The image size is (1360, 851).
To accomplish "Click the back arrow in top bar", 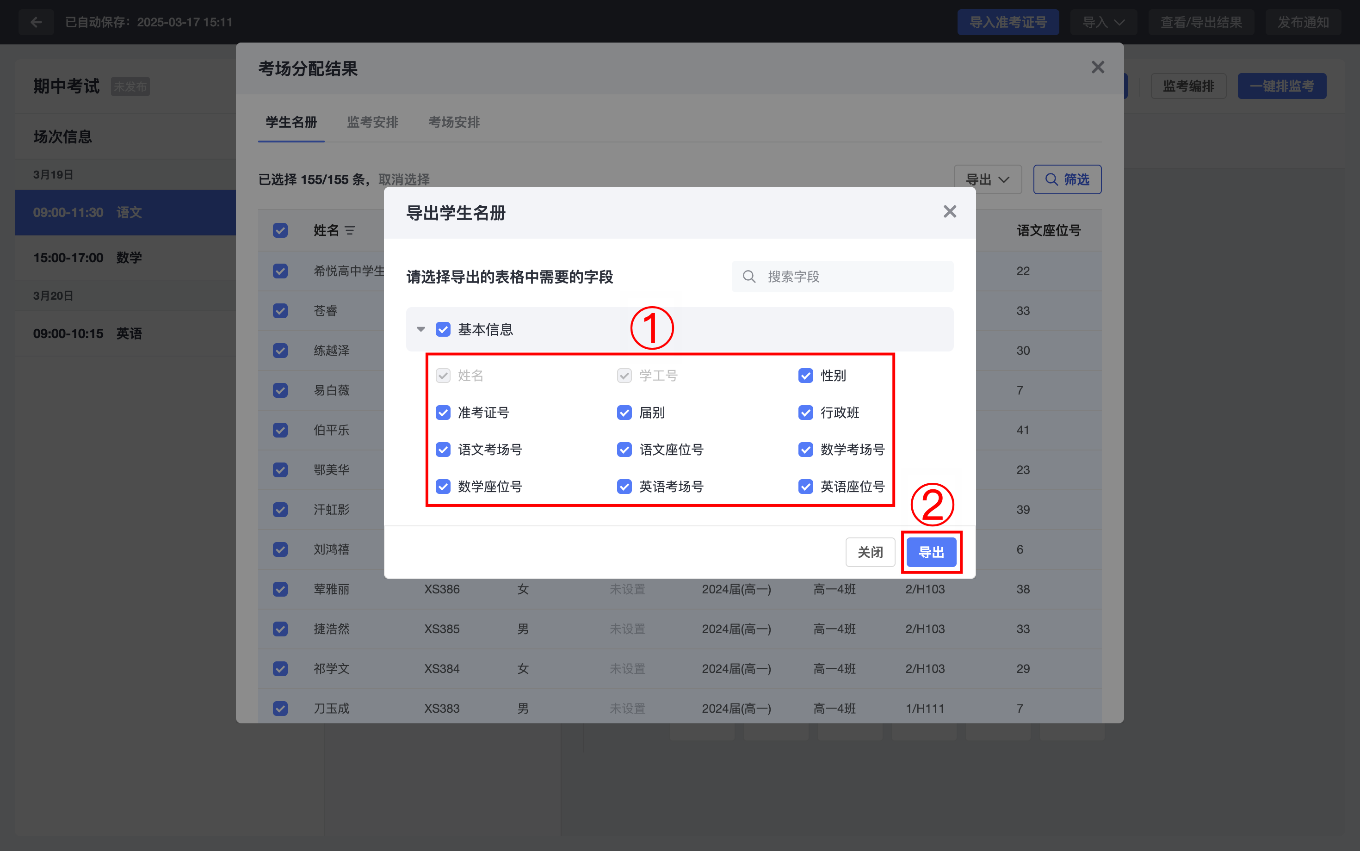I will (x=36, y=22).
